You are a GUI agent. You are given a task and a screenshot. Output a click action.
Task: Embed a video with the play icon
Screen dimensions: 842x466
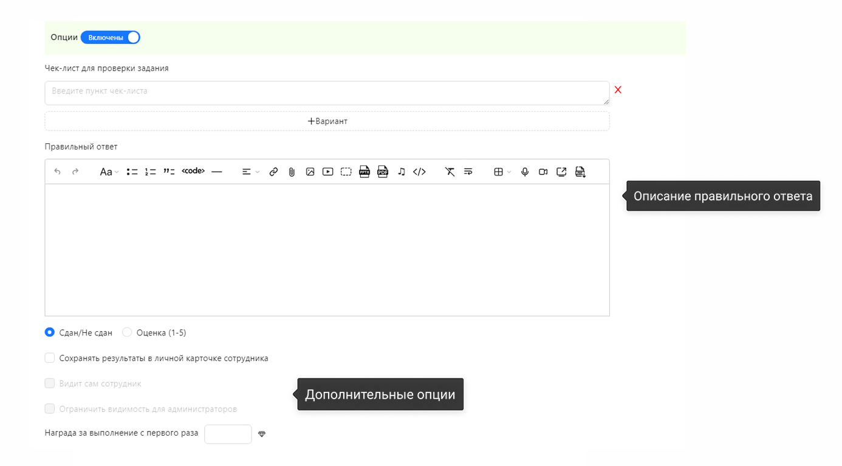[x=328, y=172]
